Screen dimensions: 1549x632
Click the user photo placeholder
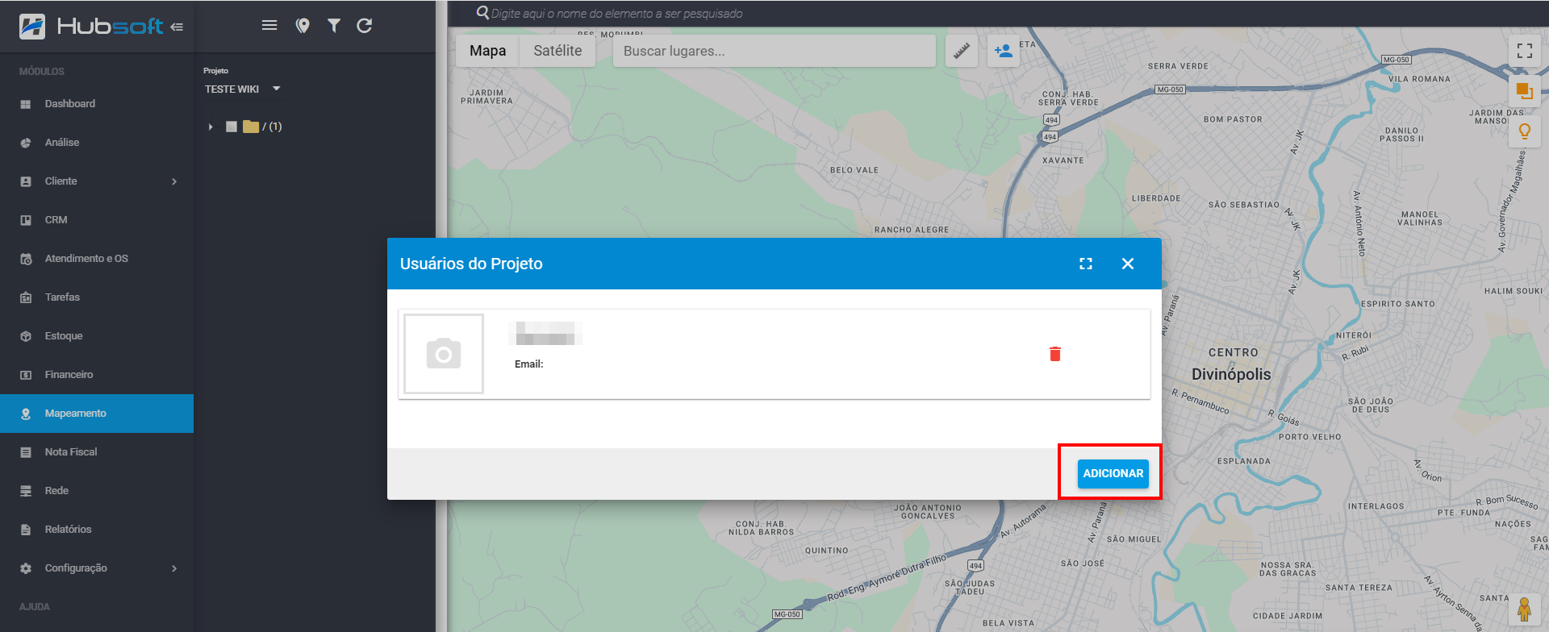(x=444, y=354)
